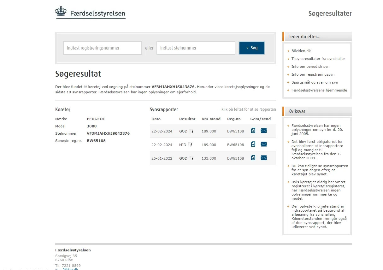Viewport: 383px width, 270px height.
Task: Open Info om registreringssyn link
Action: pyautogui.click(x=313, y=74)
